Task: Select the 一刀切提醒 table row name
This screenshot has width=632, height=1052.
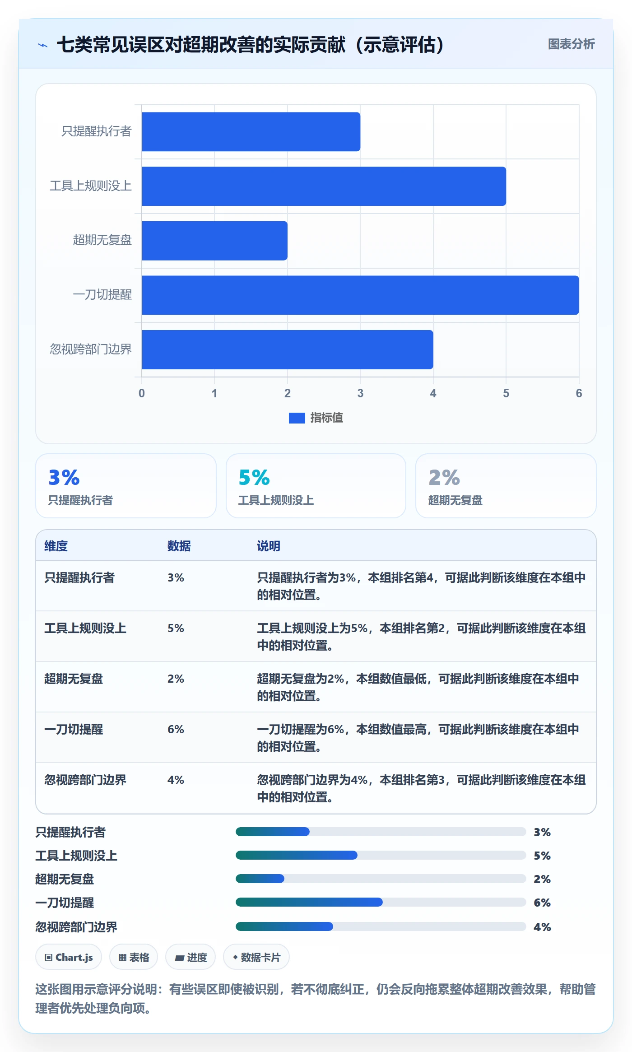Action: click(x=74, y=729)
